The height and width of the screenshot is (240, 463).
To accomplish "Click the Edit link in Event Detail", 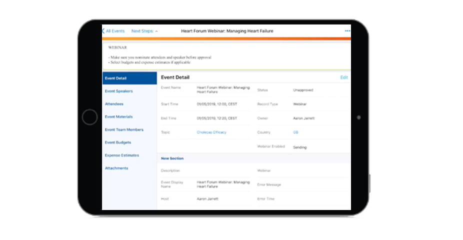I will click(x=343, y=77).
